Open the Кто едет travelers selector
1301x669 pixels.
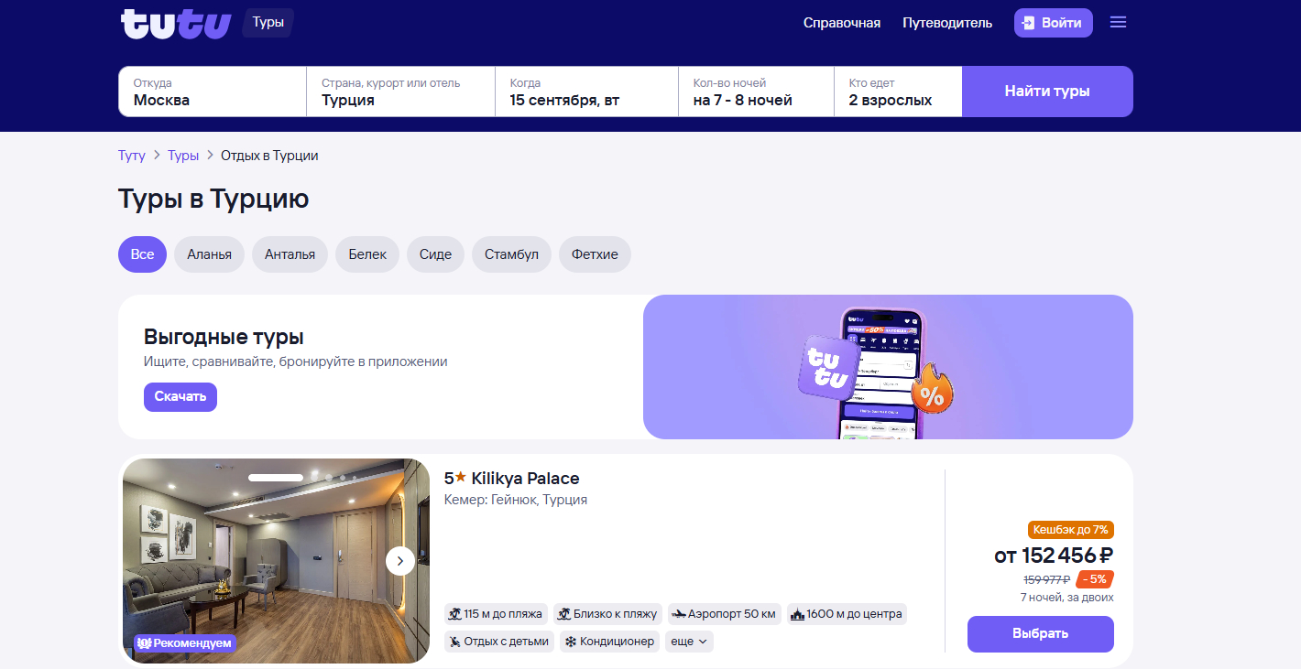[x=898, y=92]
